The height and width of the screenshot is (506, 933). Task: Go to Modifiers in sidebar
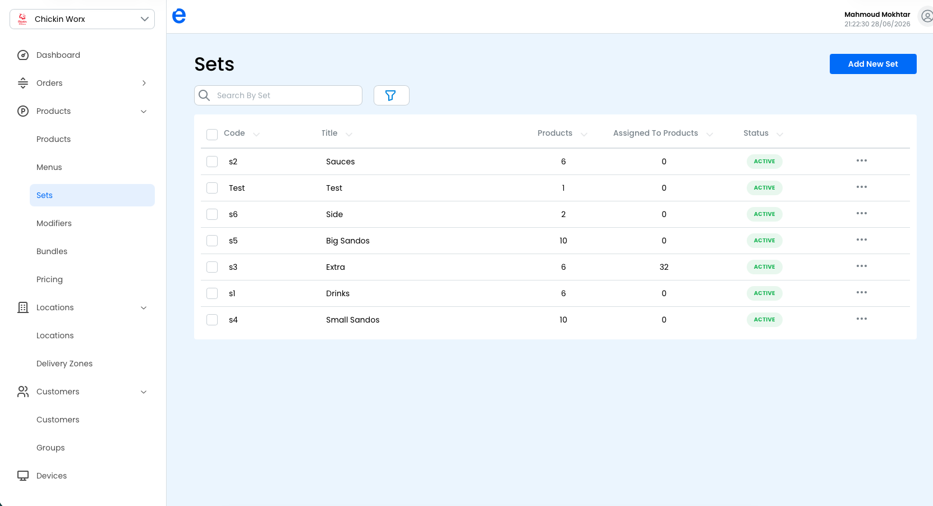[x=54, y=223]
